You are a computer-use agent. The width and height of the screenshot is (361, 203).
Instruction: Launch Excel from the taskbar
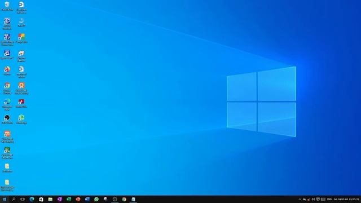click(x=69, y=199)
